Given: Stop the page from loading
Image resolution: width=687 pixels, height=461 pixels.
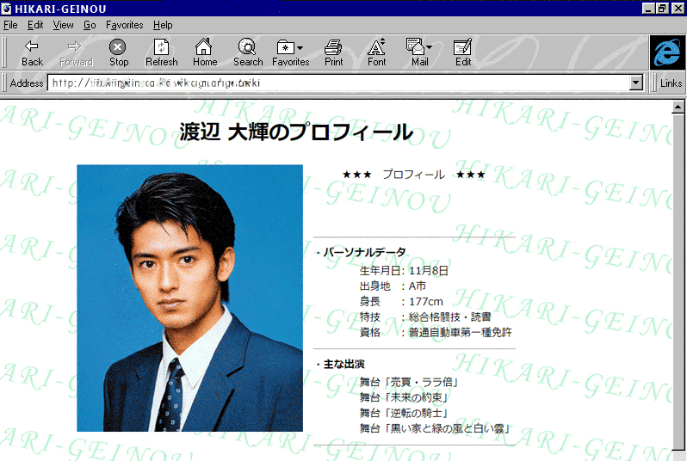Looking at the screenshot, I should coord(118,52).
